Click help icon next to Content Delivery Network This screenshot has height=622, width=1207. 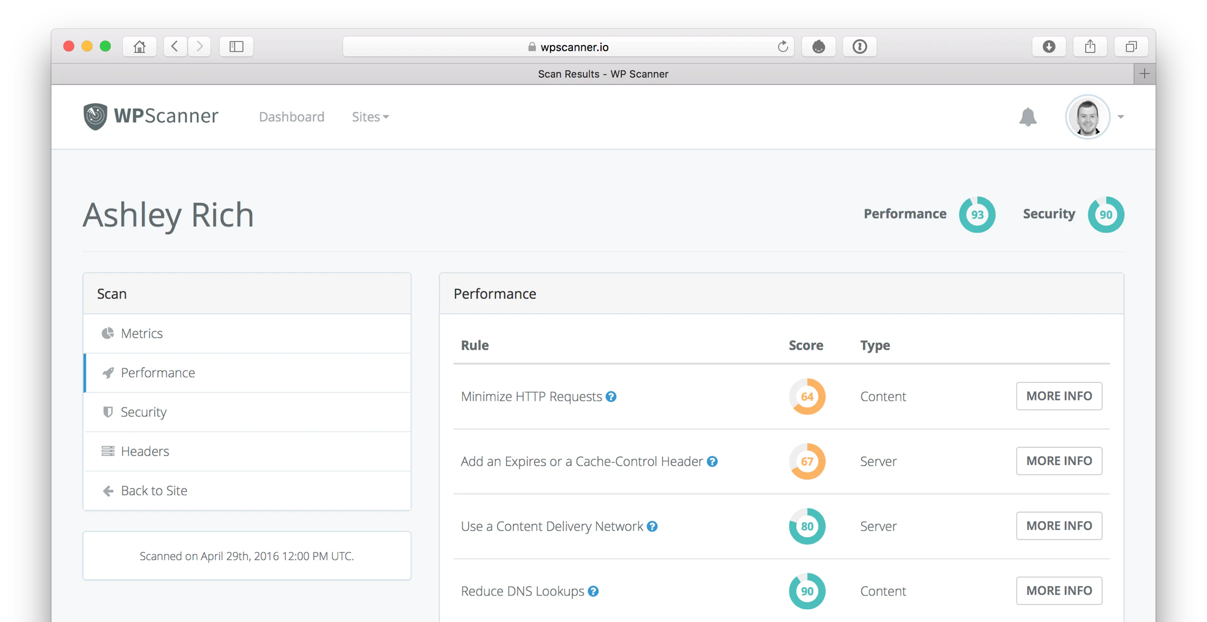point(652,526)
